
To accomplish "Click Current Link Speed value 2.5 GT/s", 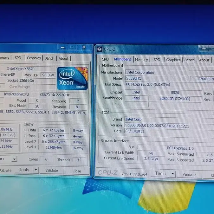I will pos(151,159).
